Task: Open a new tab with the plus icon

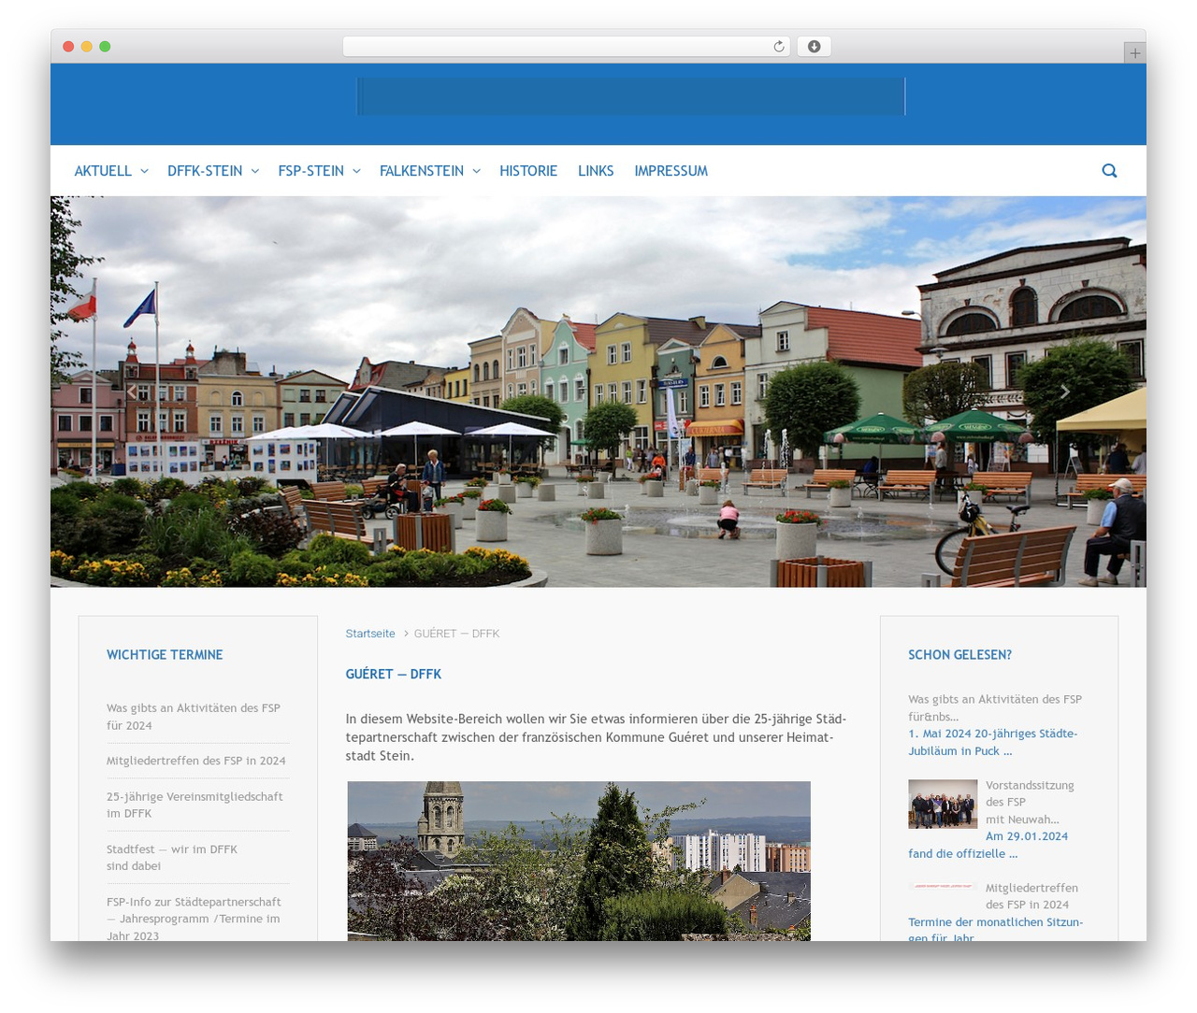Action: [x=1134, y=53]
